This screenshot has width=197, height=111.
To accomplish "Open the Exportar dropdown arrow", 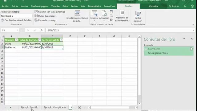I will coord(94,21).
